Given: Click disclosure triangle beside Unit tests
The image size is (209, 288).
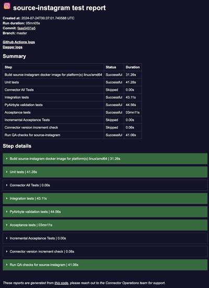Looking at the screenshot, I should click(7, 172).
